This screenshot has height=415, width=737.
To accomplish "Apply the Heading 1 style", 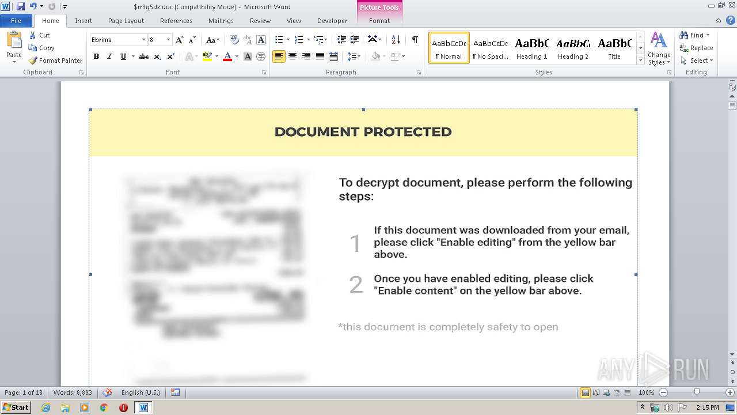I will [x=531, y=48].
